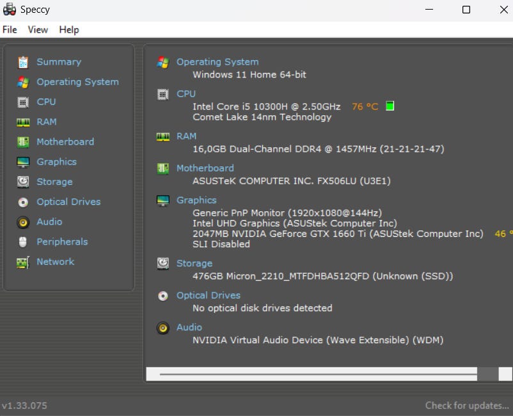This screenshot has width=513, height=416.
Task: Click the Motherboard icon in summary pane
Action: 163,168
